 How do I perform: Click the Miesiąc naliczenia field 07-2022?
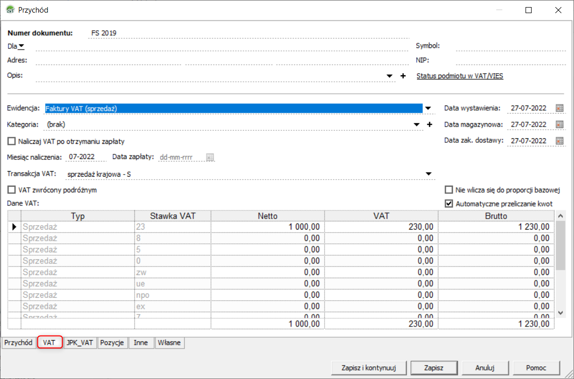click(x=86, y=157)
